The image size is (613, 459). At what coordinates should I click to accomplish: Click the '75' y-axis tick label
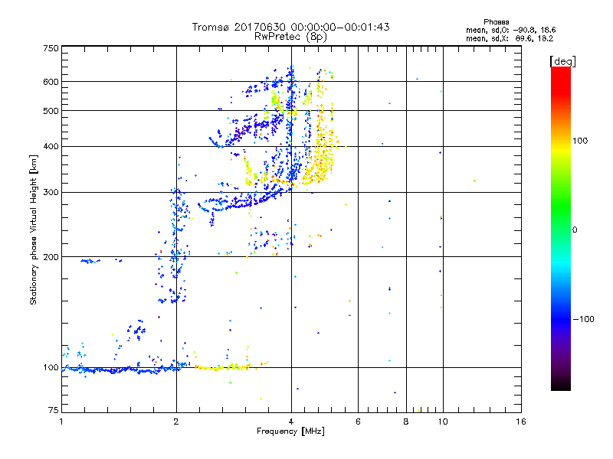pyautogui.click(x=53, y=410)
